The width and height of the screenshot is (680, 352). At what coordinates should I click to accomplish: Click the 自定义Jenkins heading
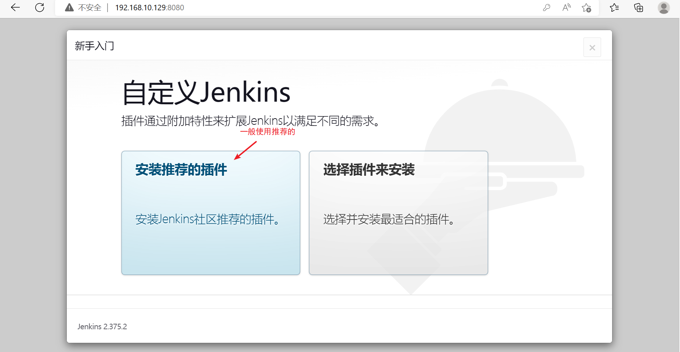pos(206,92)
